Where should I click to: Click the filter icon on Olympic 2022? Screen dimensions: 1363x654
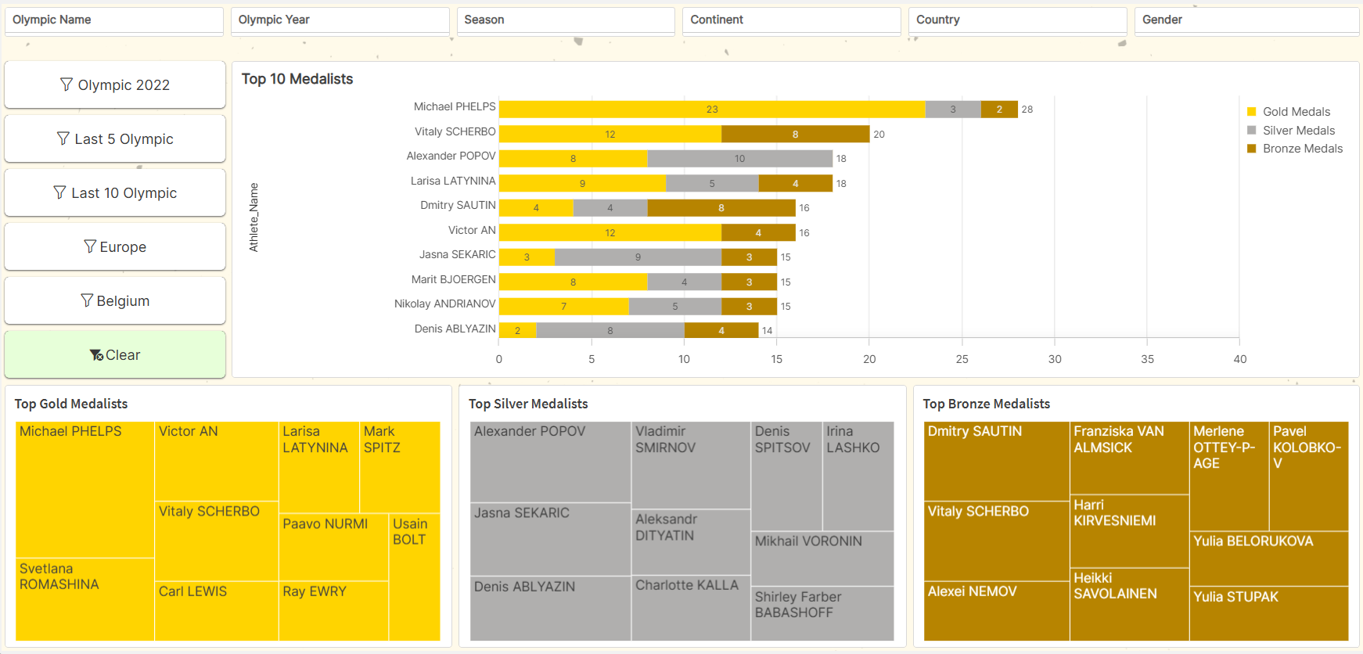pos(67,84)
